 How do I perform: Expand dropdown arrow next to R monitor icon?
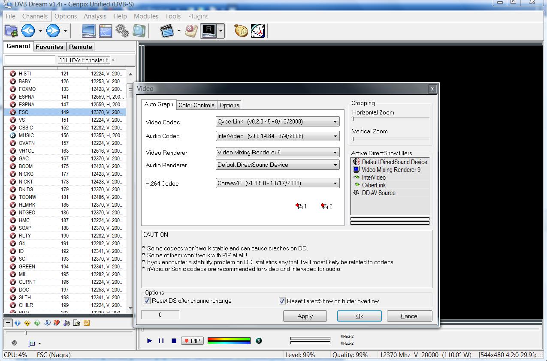[220, 31]
